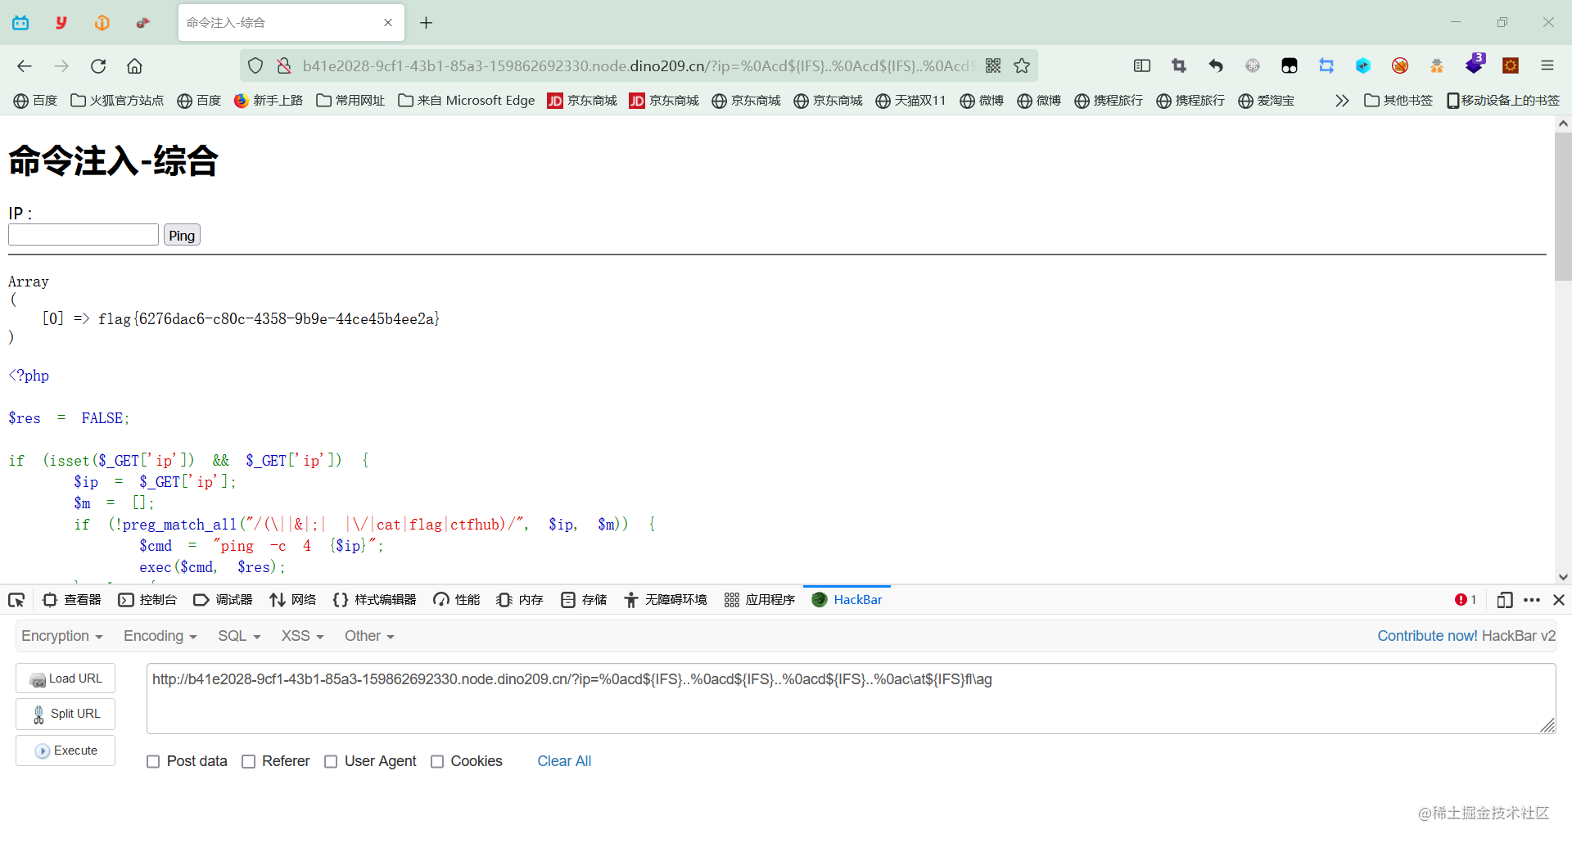
Task: Open 移动设备上的书签 folder
Action: tap(1503, 101)
